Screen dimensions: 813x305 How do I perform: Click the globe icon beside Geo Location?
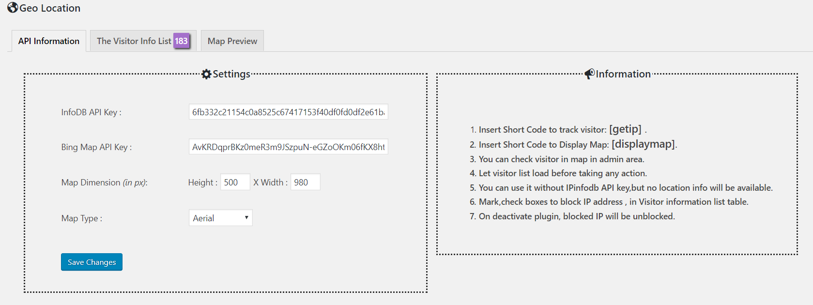[x=13, y=8]
